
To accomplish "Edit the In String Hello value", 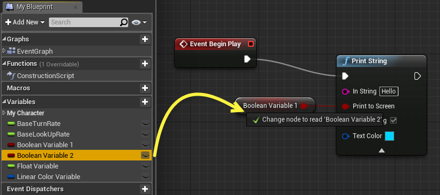I will coord(388,91).
